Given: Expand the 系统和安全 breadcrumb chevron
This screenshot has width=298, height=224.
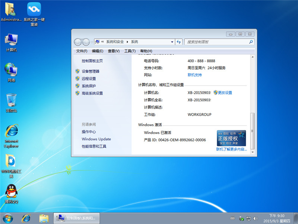Looking at the screenshot, I should pyautogui.click(x=127, y=41).
